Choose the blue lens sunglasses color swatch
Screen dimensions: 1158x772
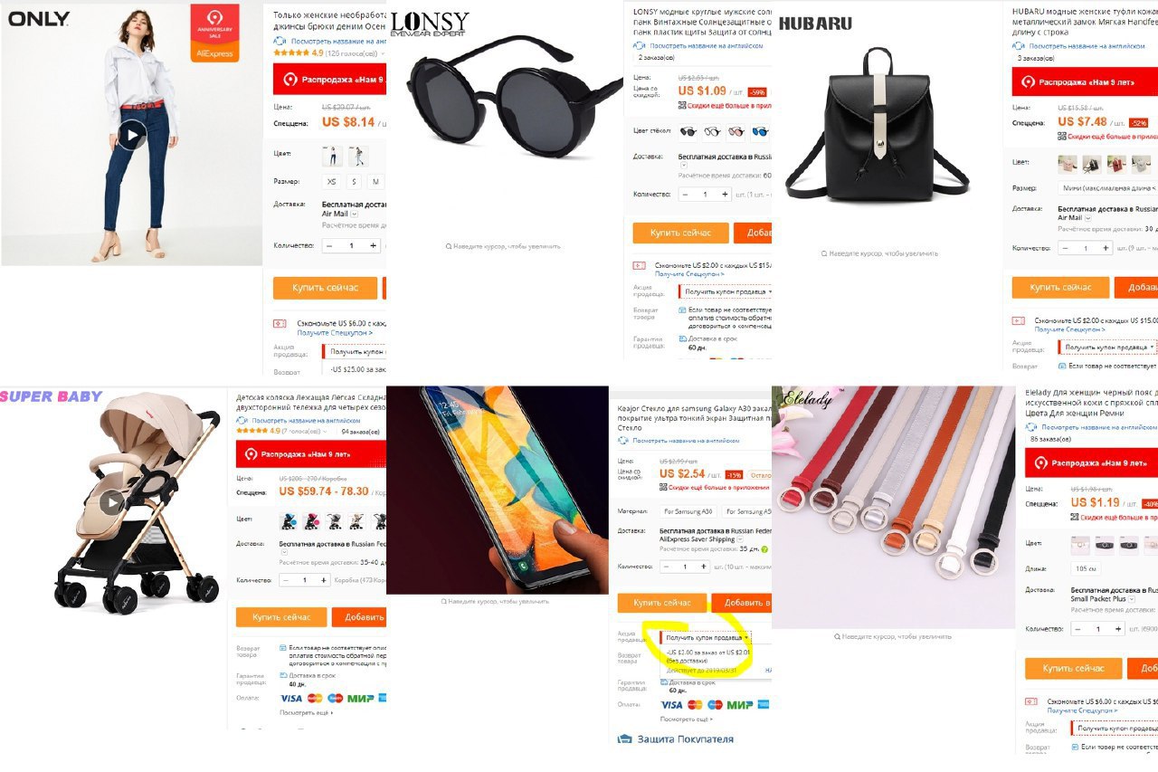[x=758, y=132]
